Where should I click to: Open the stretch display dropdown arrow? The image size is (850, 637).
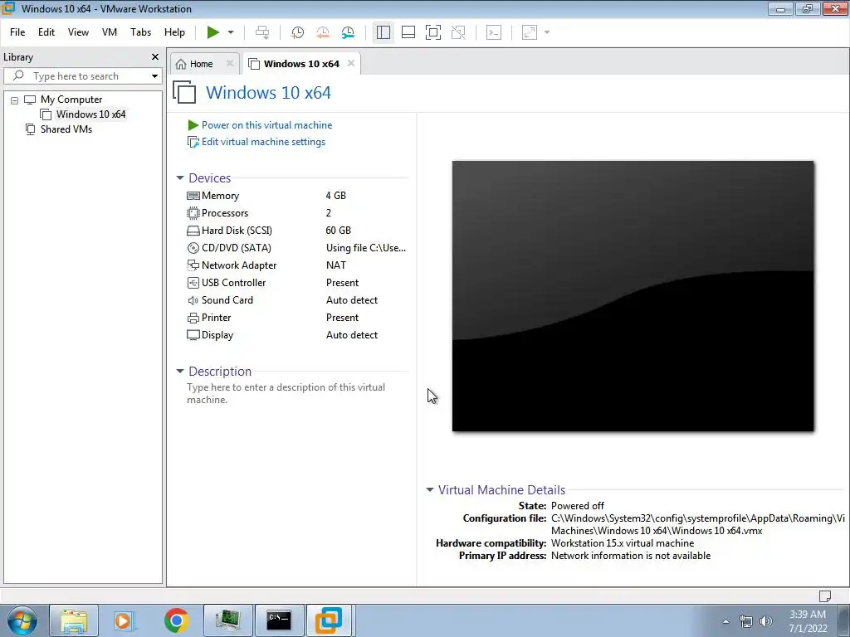547,32
